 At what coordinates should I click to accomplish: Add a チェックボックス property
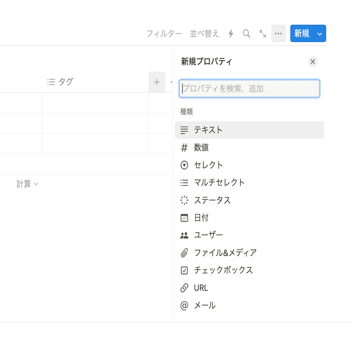coord(249,270)
